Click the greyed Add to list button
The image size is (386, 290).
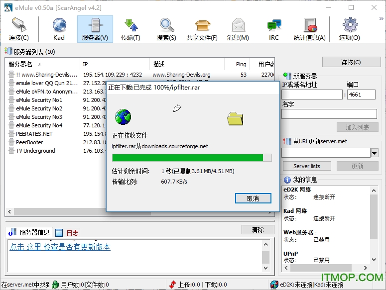click(x=357, y=127)
